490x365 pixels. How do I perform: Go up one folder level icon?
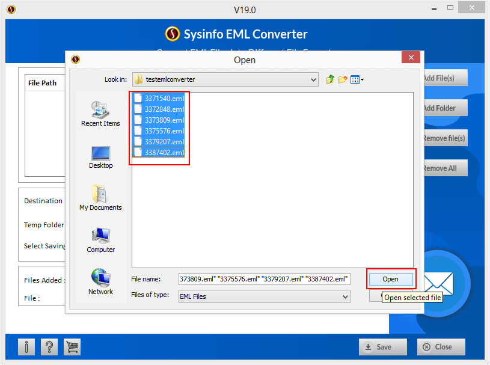(329, 79)
